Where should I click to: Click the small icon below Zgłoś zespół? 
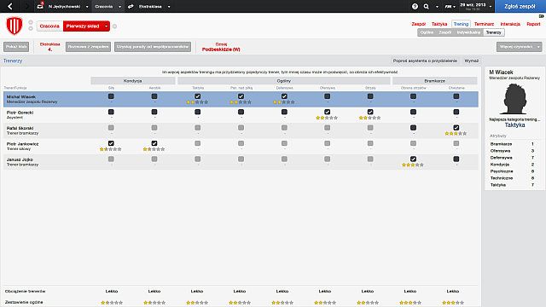pos(542,16)
